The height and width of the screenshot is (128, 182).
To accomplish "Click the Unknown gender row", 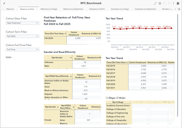I will tap(72, 62).
